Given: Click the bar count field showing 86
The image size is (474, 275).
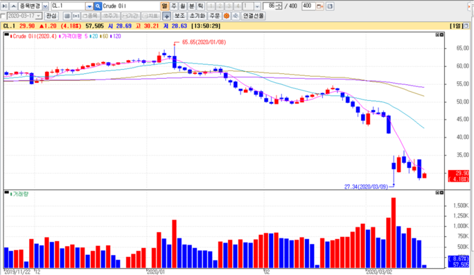Looking at the screenshot, I should [270, 6].
